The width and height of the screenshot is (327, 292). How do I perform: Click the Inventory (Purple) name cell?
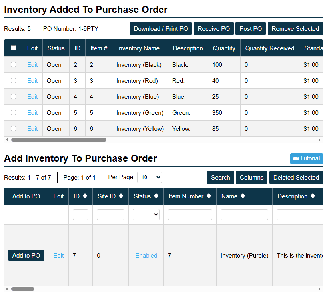click(x=244, y=256)
